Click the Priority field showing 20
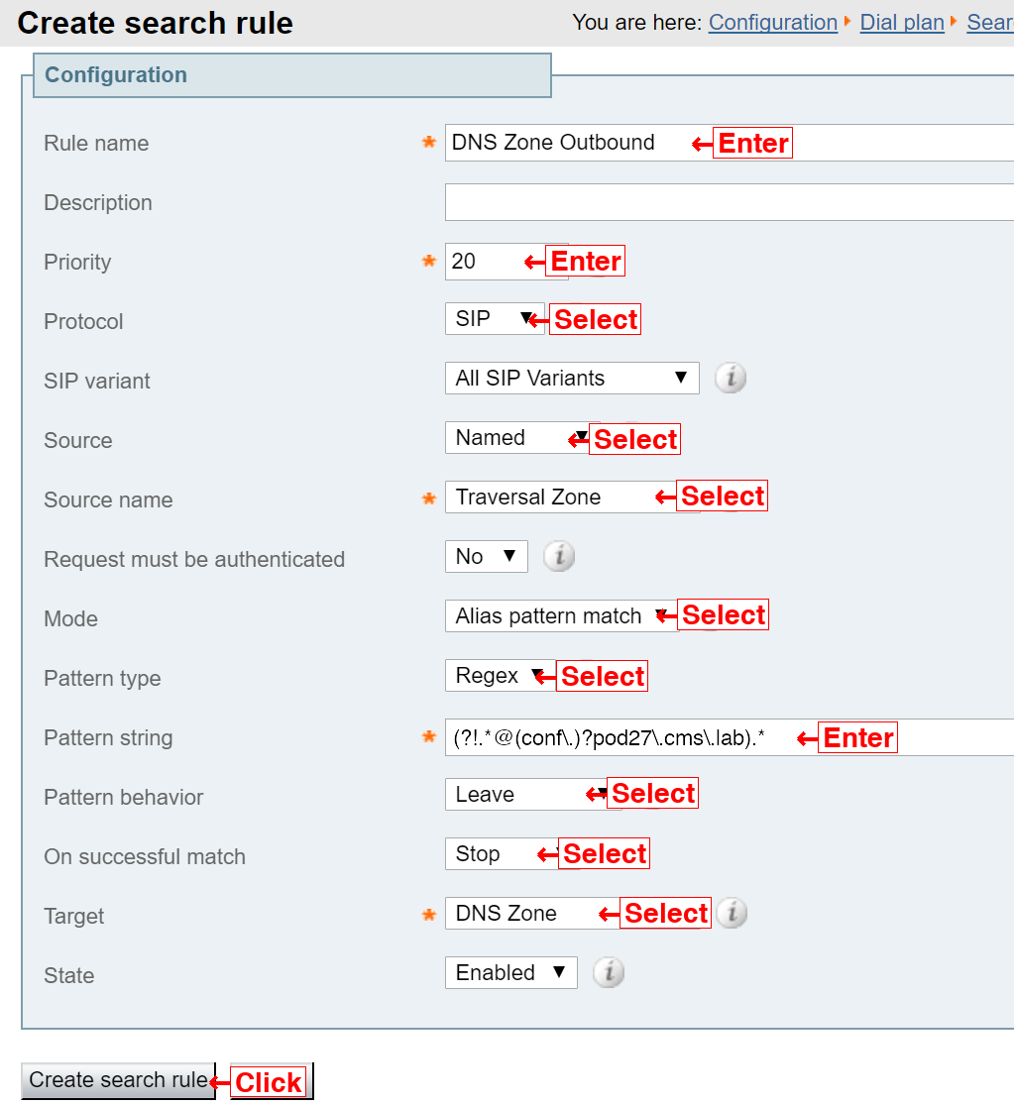The width and height of the screenshot is (1014, 1107). coord(507,262)
